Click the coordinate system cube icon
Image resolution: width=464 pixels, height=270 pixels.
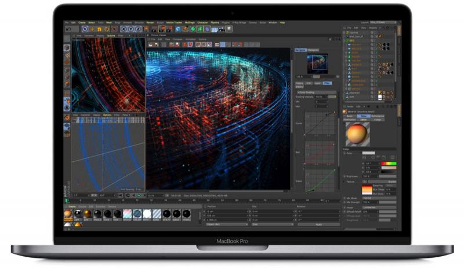[146, 29]
